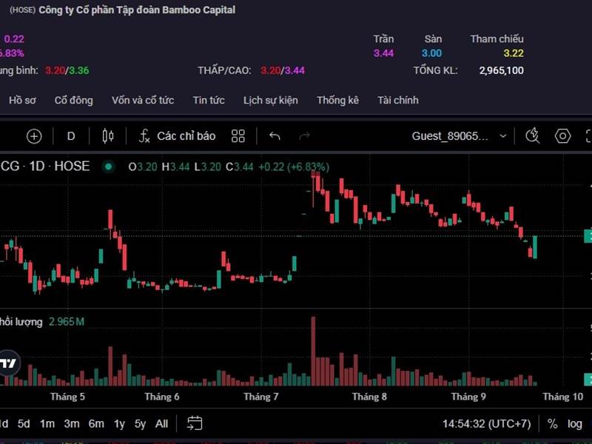Screen dimensions: 592x444
Task: Click the add symbol compare plus icon
Action: pyautogui.click(x=34, y=136)
